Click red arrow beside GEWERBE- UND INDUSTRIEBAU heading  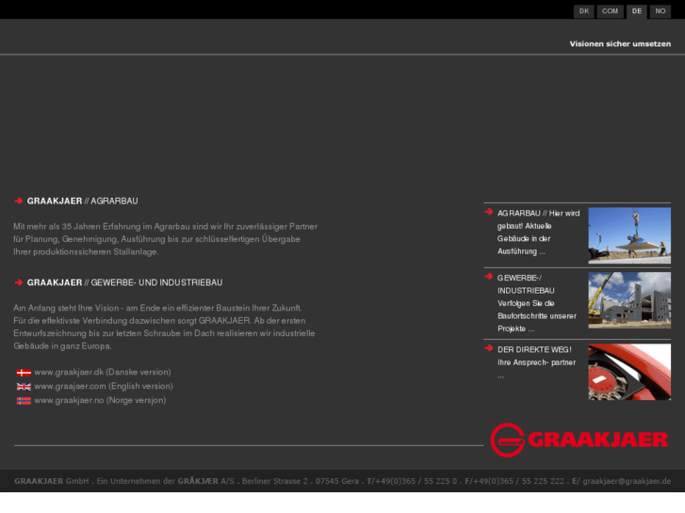[x=18, y=282]
